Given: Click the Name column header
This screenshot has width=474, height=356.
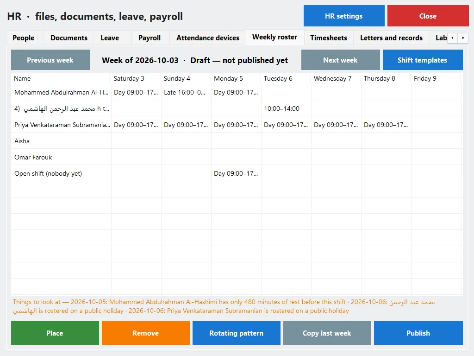Looking at the screenshot, I should coord(61,78).
